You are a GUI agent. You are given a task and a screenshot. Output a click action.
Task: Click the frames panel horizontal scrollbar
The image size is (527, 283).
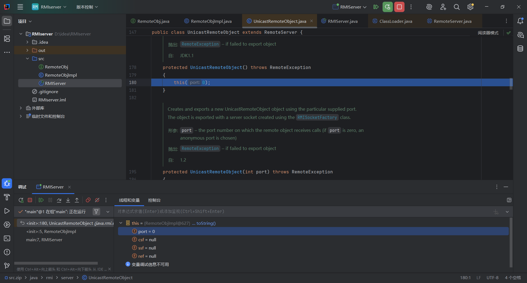coord(56,263)
